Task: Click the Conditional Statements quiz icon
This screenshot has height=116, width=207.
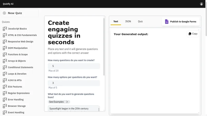Action: pyautogui.click(x=5, y=67)
